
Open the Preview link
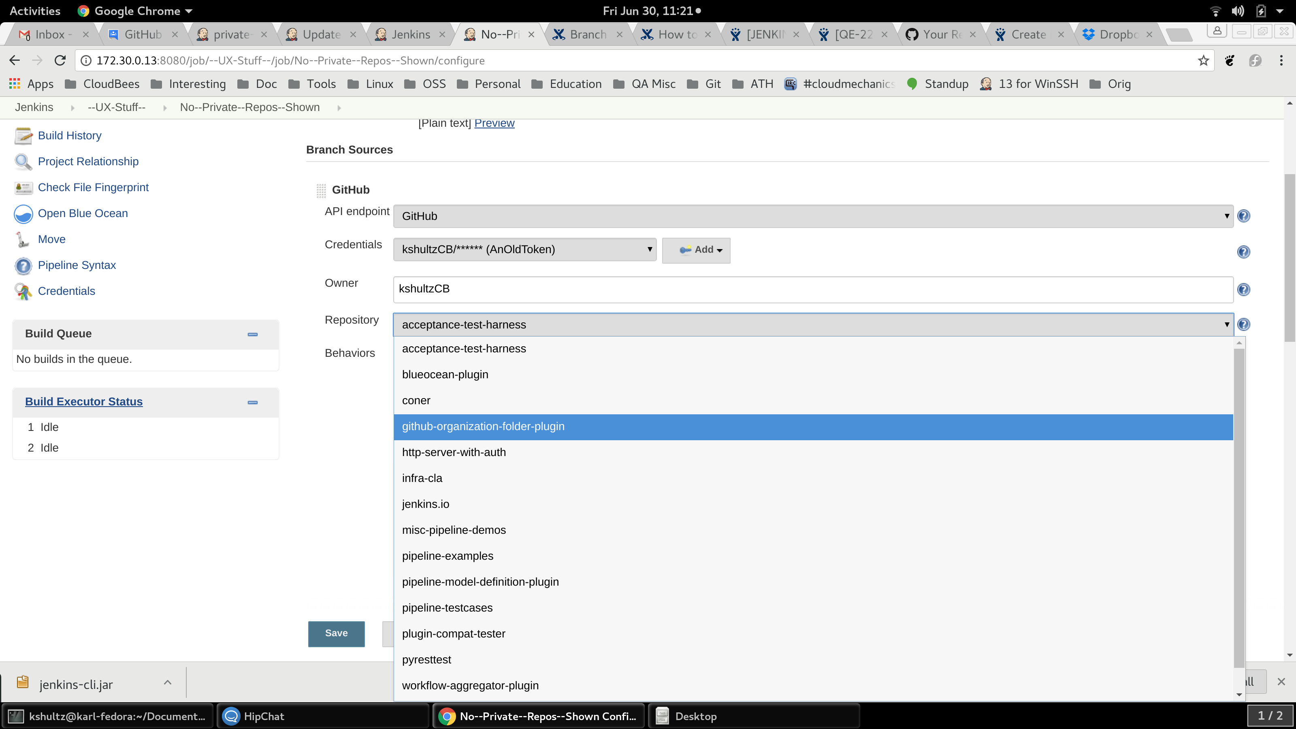pos(494,123)
